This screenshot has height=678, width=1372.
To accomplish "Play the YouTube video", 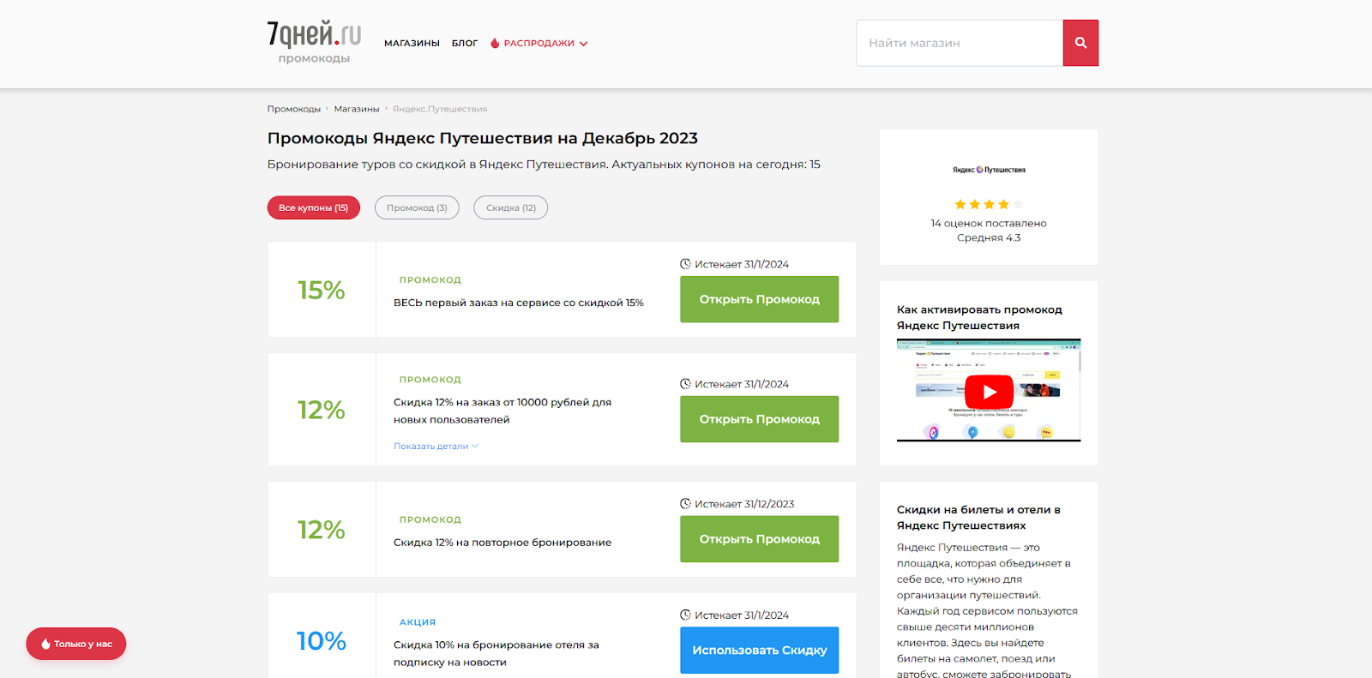I will 989,392.
